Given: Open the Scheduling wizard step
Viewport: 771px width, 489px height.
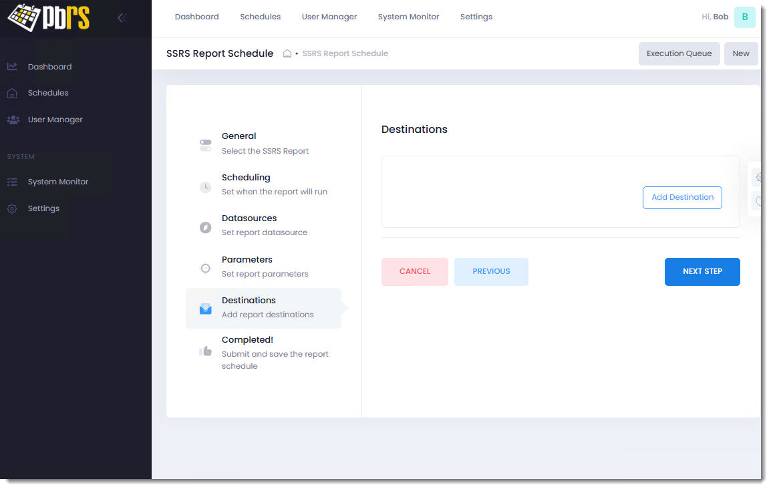Looking at the screenshot, I should click(246, 178).
